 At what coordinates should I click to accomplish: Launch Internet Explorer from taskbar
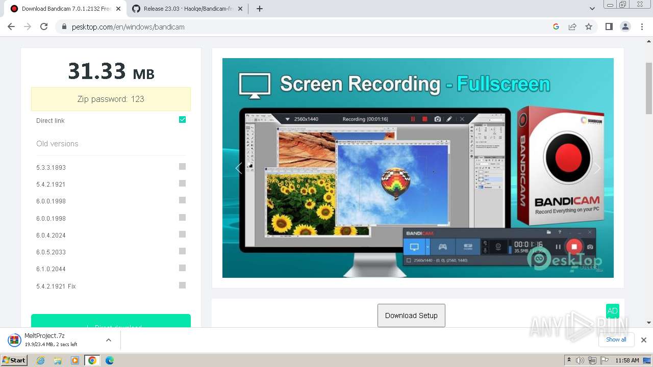pyautogui.click(x=40, y=360)
